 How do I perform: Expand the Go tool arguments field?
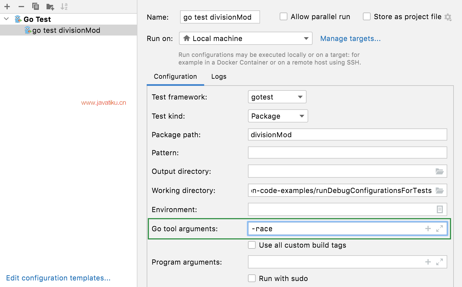(x=440, y=229)
